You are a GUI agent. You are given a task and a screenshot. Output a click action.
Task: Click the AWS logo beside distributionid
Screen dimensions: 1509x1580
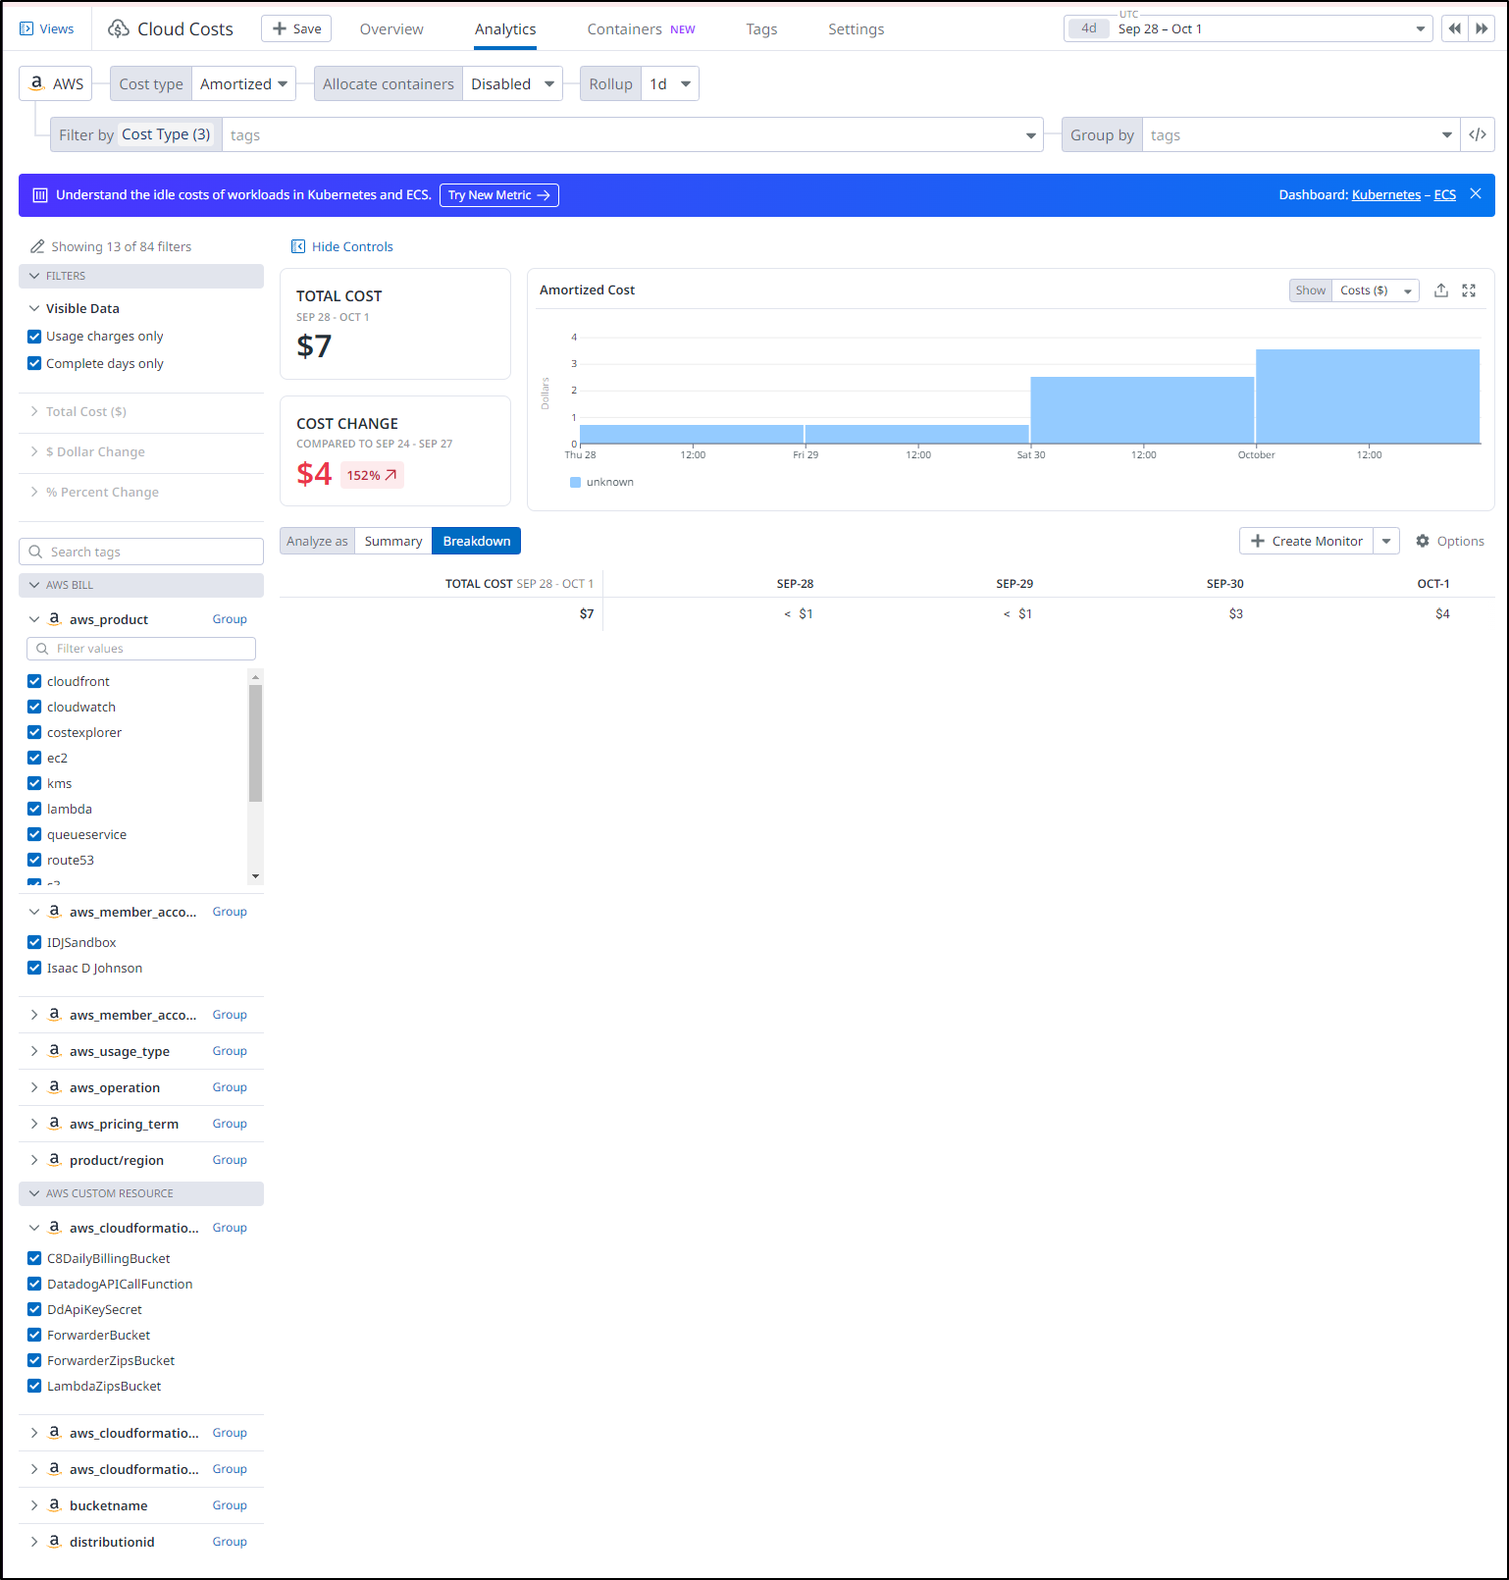click(x=55, y=1542)
